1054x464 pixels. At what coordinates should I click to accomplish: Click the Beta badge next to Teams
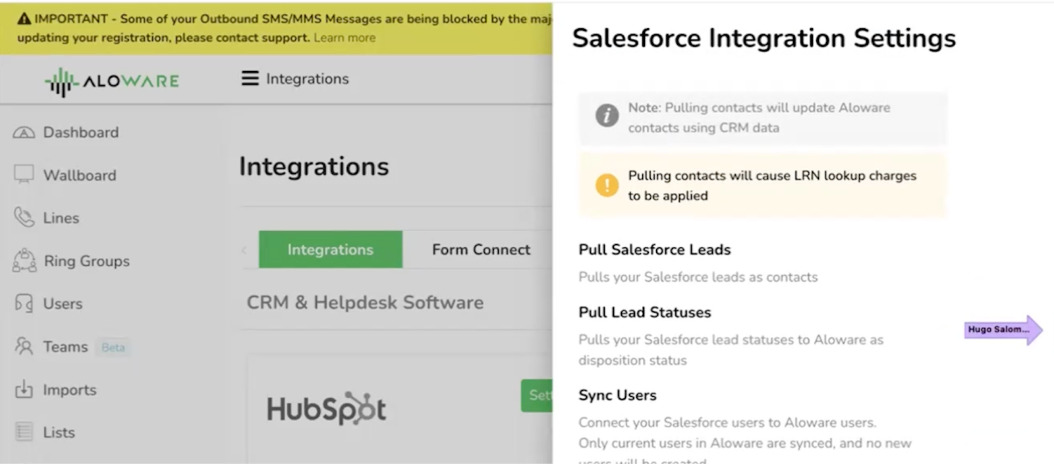(113, 347)
